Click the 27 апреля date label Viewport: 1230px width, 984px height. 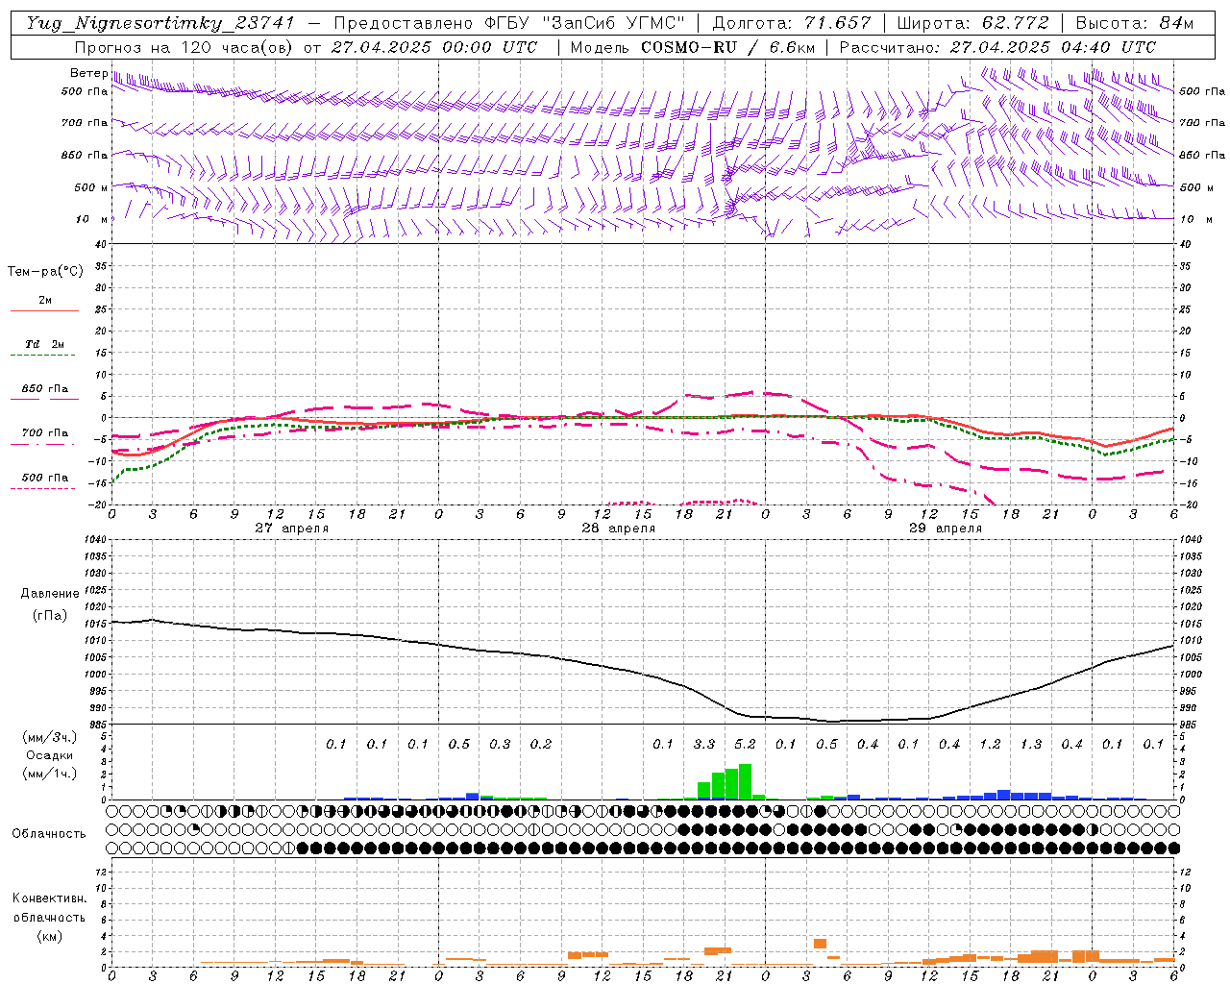(291, 529)
